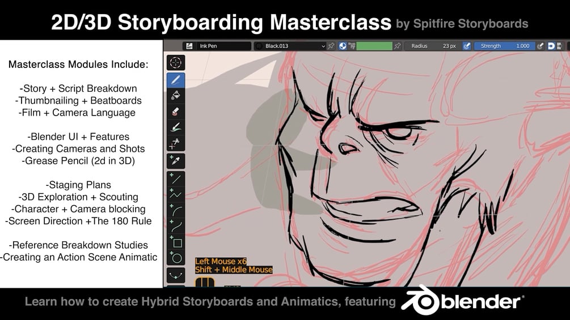Select the Cutter tool
Screen dimensions: 570x320
point(176,143)
